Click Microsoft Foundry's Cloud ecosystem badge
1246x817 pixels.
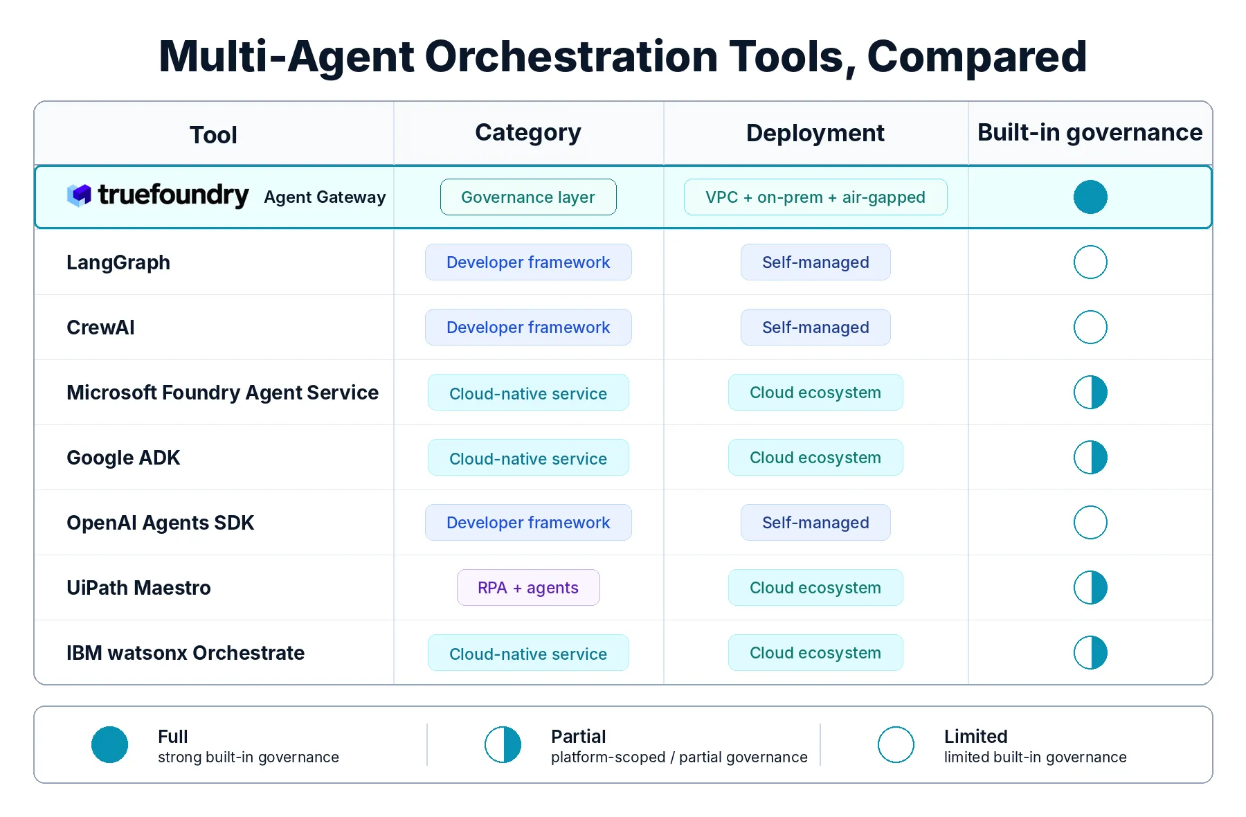[x=815, y=392]
